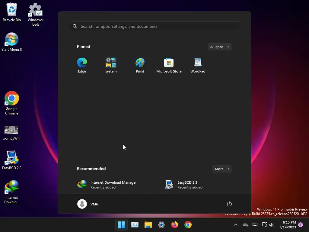Open the touch keyboard tray icon

tap(255, 225)
